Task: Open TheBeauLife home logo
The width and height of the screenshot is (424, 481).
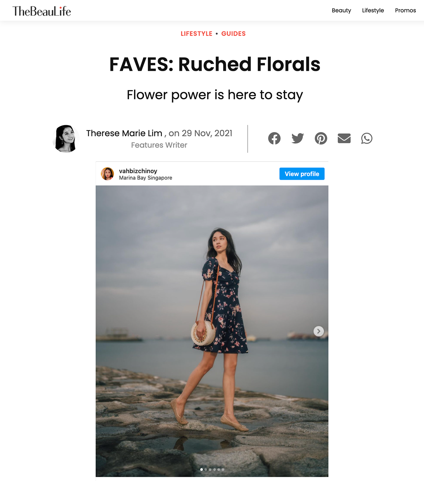Action: (x=42, y=11)
